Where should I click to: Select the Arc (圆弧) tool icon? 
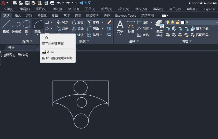tap(38, 24)
